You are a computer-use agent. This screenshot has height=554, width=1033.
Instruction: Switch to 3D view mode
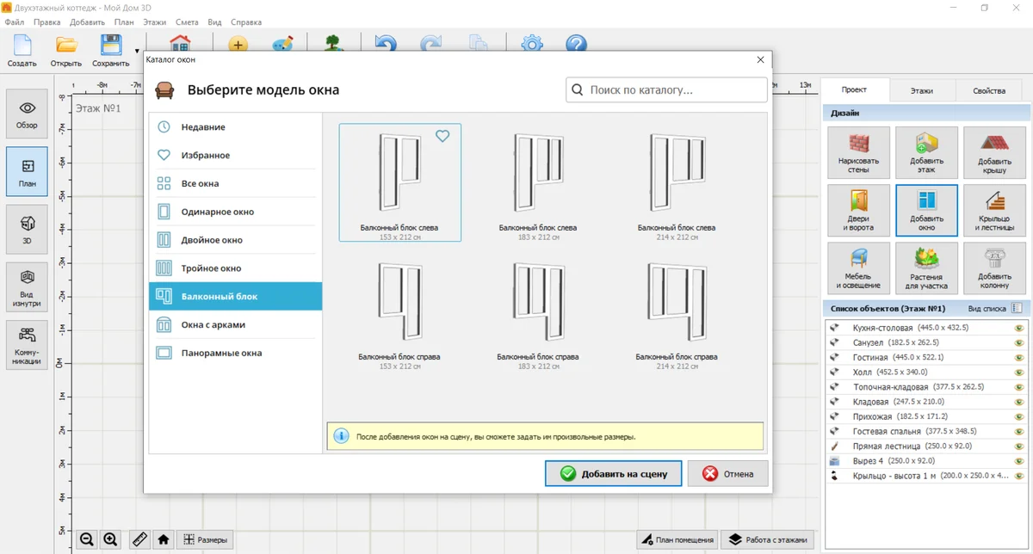(28, 228)
